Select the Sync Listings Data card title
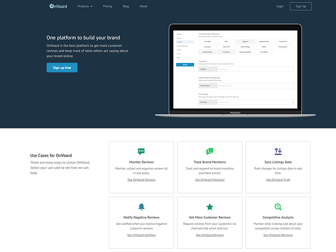 coord(278,162)
